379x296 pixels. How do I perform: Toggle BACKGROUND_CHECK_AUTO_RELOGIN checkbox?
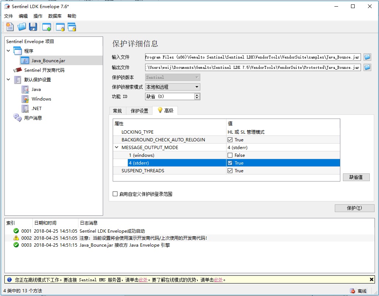pyautogui.click(x=230, y=140)
